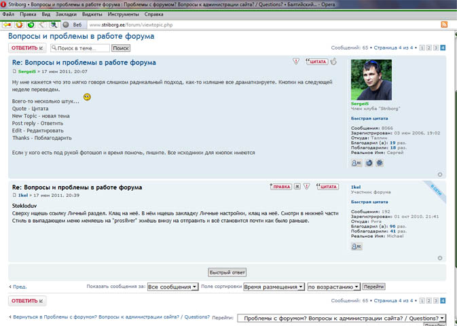Open the Закладки menu

(66, 14)
